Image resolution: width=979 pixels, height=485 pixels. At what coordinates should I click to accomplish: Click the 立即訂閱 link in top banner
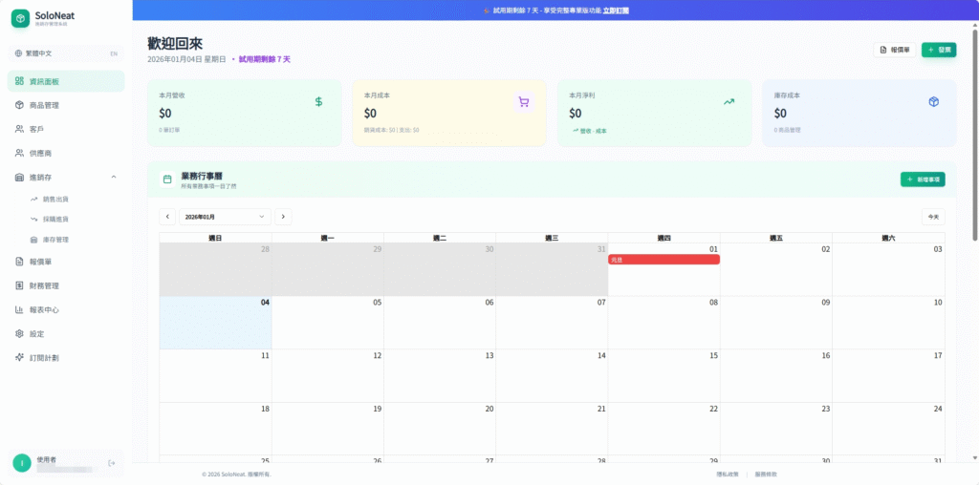(x=616, y=10)
